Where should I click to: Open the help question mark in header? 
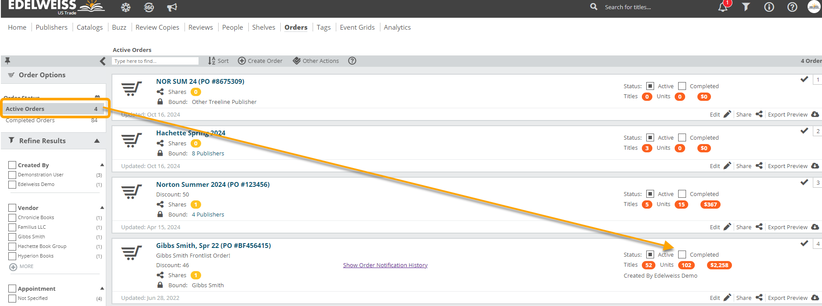(x=792, y=7)
